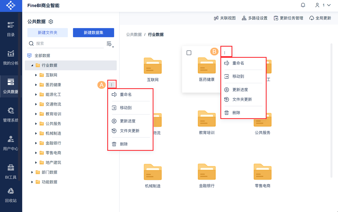Focus the 搜索 input field

[x=66, y=43]
